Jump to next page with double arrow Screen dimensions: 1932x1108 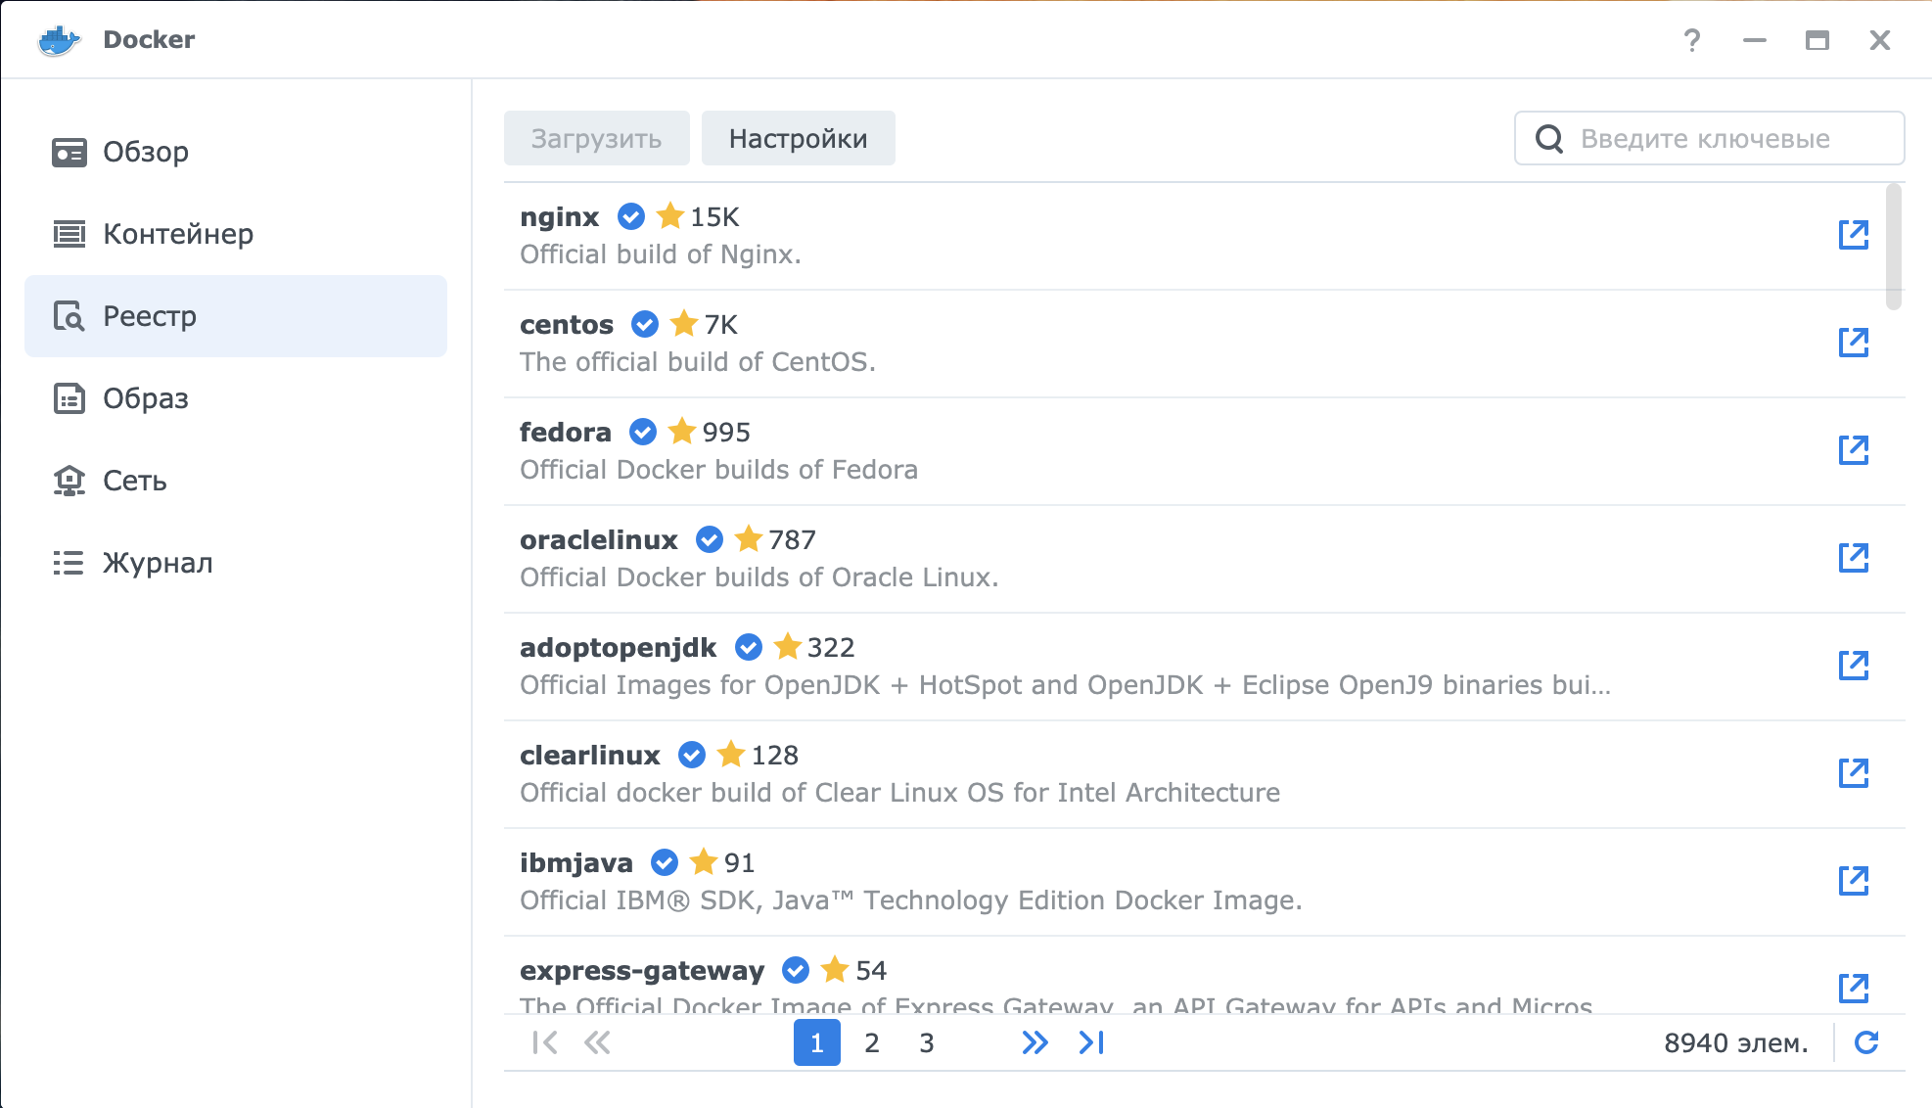coord(1035,1042)
